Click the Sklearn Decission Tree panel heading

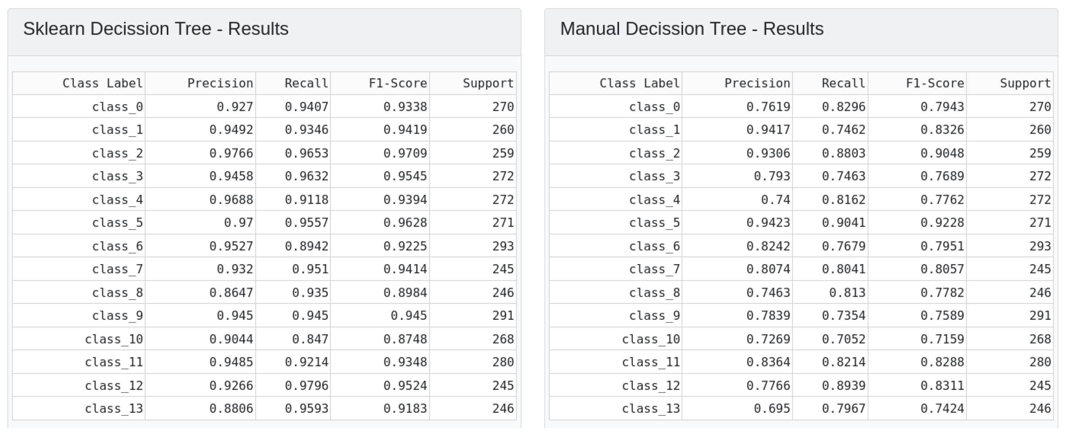pos(156,29)
